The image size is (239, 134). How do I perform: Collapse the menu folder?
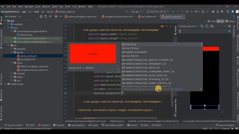11,63
